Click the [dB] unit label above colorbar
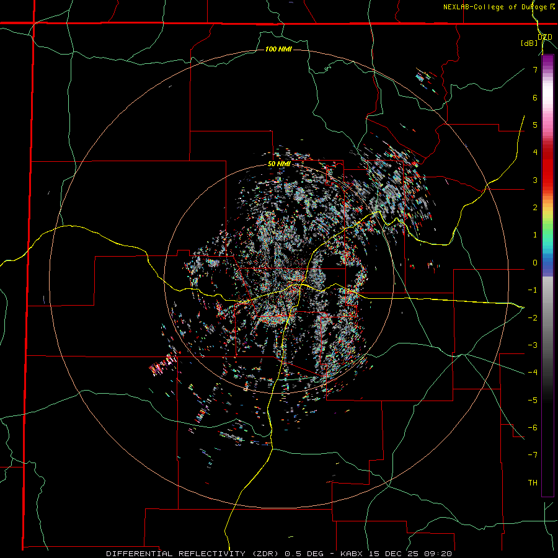The image size is (558, 558). [x=529, y=43]
